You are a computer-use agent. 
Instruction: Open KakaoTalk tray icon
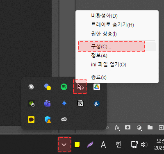tap(31, 120)
